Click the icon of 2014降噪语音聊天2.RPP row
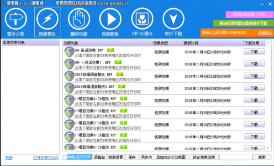The image size is (274, 166). coord(69,88)
